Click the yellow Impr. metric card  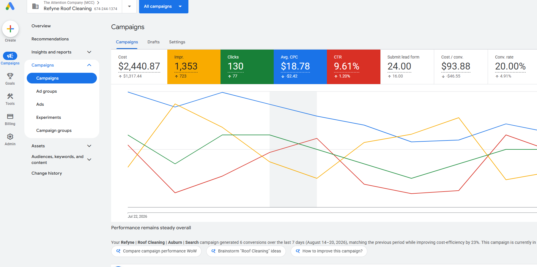194,67
